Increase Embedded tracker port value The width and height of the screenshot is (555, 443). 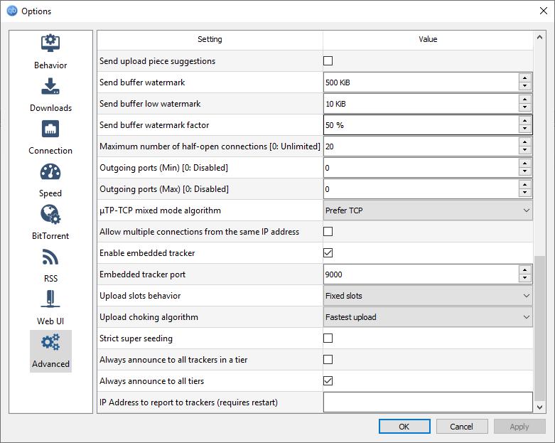click(525, 270)
